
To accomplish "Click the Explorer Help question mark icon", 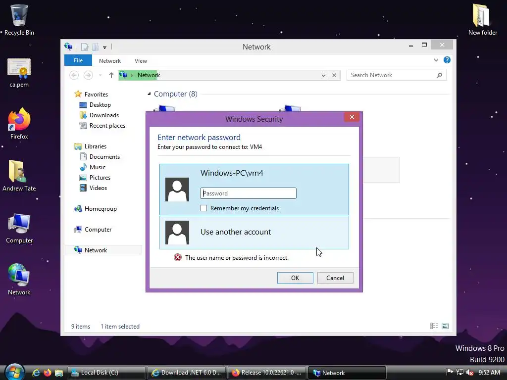I will [x=447, y=60].
